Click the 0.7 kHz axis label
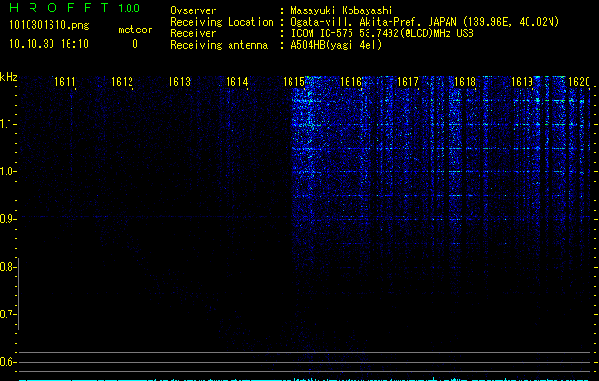 click(x=8, y=314)
